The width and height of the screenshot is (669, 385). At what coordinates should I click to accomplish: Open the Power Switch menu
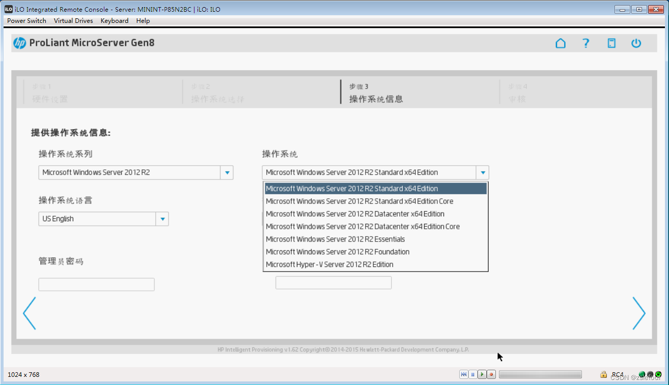[x=26, y=21]
